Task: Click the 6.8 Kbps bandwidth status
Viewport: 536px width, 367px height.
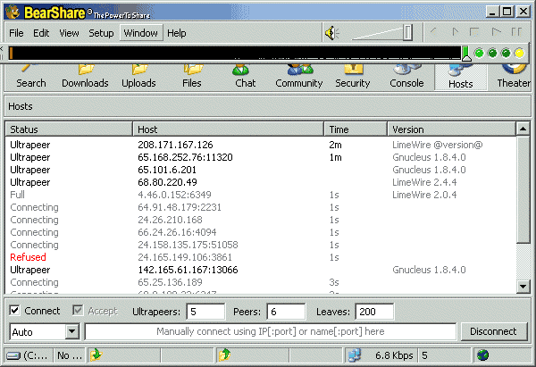Action: point(394,355)
